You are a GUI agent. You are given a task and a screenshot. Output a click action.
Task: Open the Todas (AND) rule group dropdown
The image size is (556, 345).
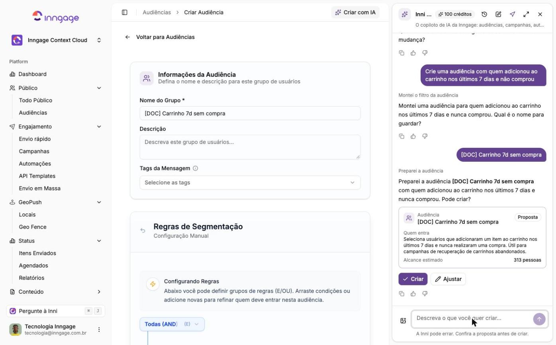(x=172, y=324)
